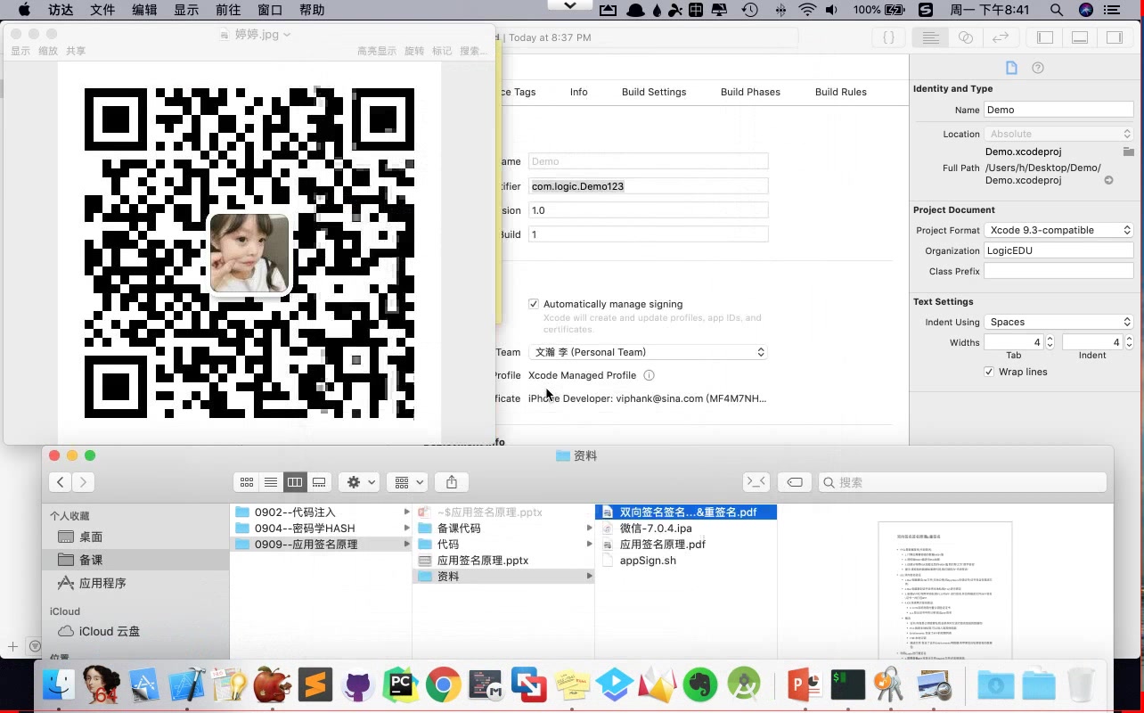The width and height of the screenshot is (1144, 713).
Task: Open 窗口 menu in menu bar
Action: point(270,10)
